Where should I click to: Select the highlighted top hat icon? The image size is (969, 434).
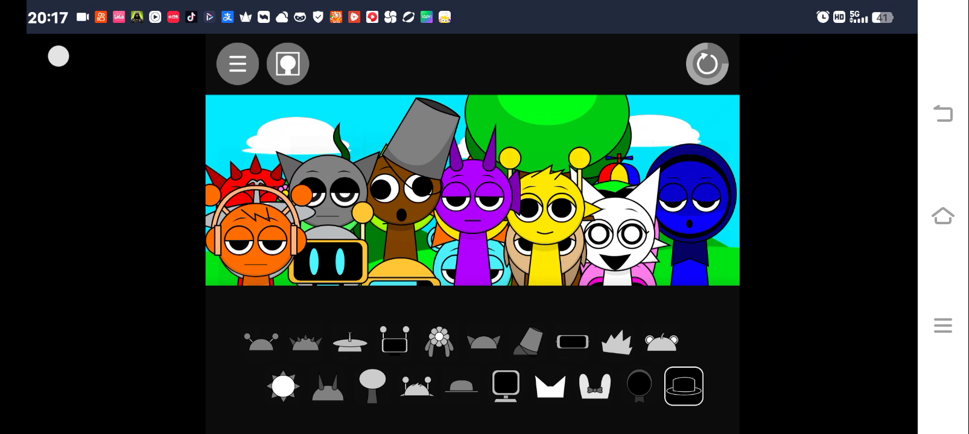coord(684,386)
